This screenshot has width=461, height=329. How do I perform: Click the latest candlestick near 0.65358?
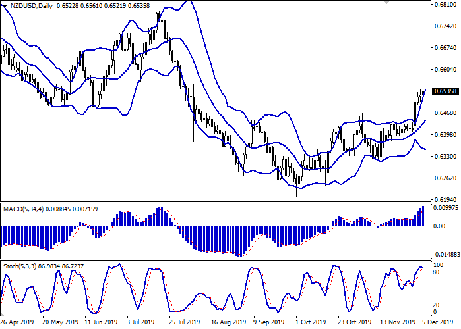click(x=423, y=90)
